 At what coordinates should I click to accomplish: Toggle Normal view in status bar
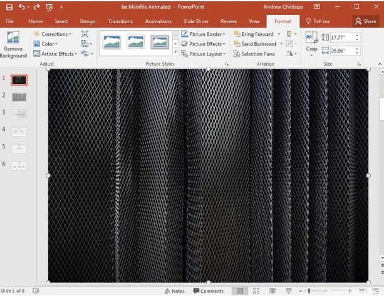pyautogui.click(x=240, y=291)
